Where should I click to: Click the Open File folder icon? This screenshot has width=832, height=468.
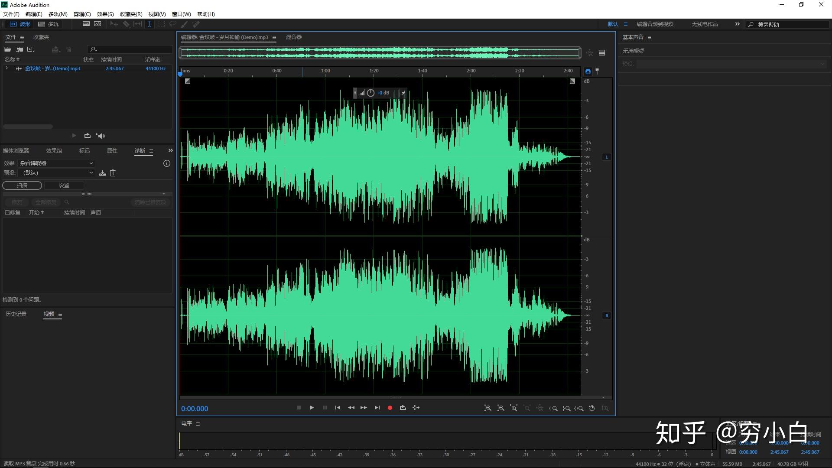[8, 49]
